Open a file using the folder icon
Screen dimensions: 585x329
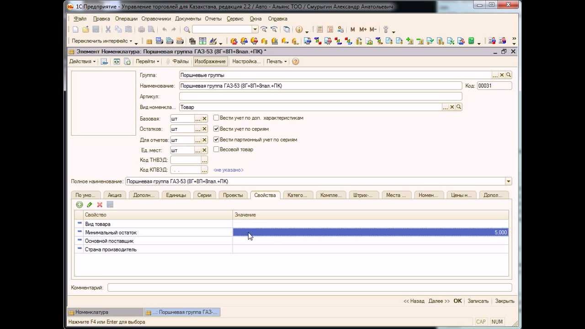pos(85,29)
